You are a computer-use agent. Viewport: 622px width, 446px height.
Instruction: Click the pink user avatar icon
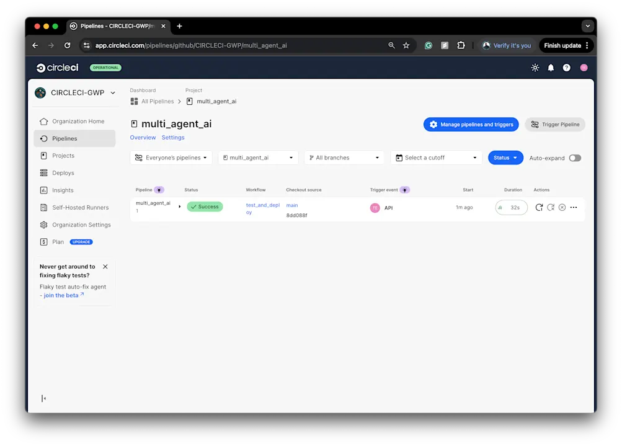[x=583, y=68]
